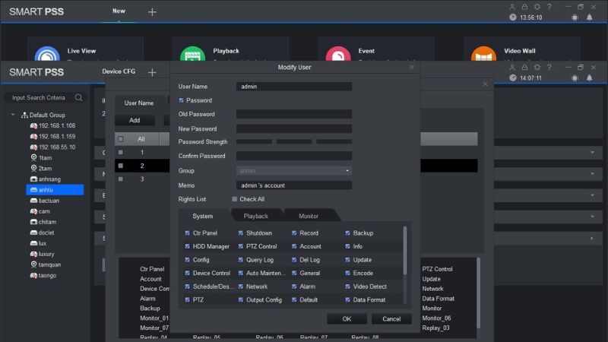Collapse the Default Group tree node
The width and height of the screenshot is (608, 342).
(x=14, y=115)
